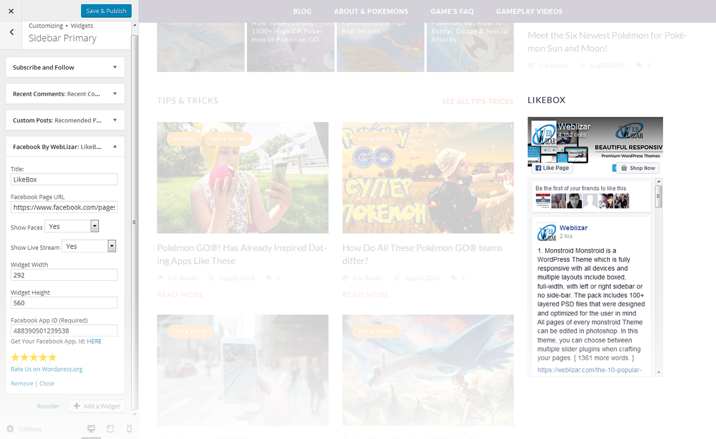Open the GAMEPLAY VIDEOS menu item

tap(529, 11)
